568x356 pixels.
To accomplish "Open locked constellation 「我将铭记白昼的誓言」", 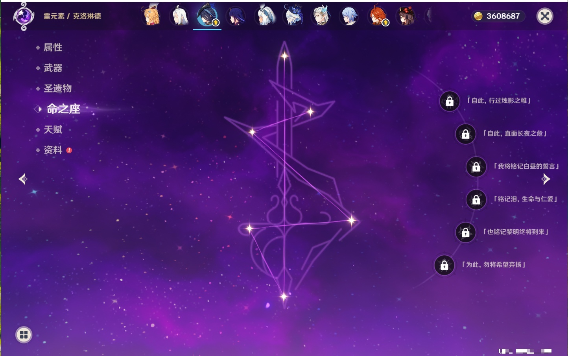I will tap(476, 167).
